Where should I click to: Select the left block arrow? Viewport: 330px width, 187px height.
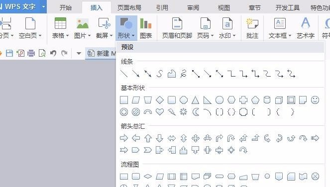136,138
